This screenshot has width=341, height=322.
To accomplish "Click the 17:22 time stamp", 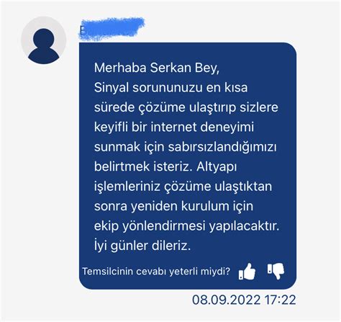I will pyautogui.click(x=280, y=300).
